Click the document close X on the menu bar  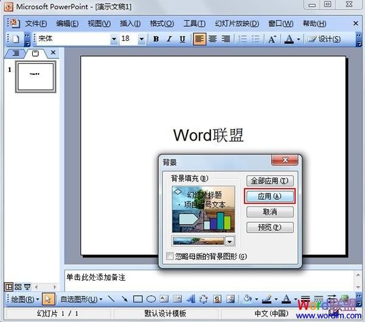pyautogui.click(x=355, y=23)
